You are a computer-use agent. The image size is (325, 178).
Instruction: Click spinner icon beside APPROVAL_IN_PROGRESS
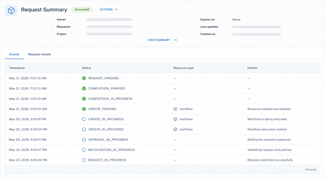[x=84, y=140]
